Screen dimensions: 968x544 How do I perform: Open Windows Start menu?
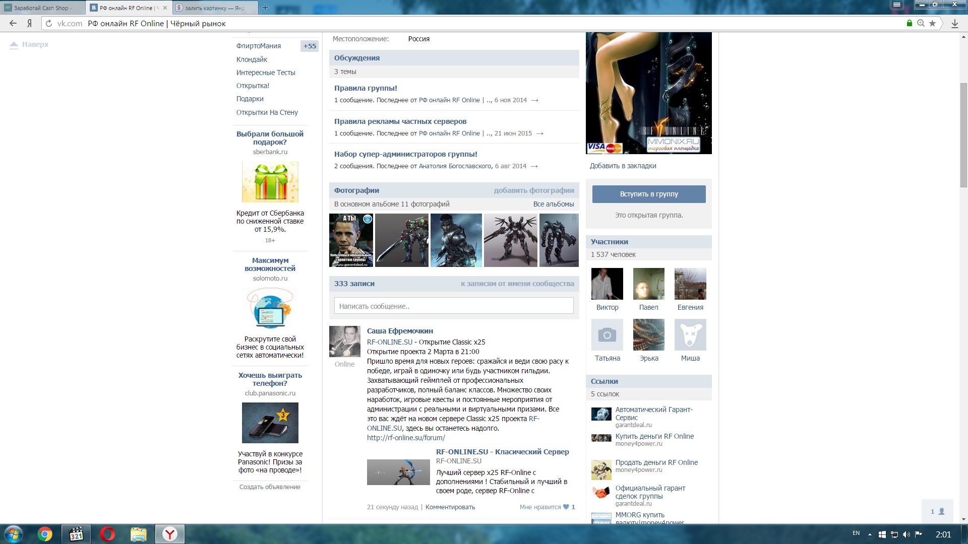click(x=14, y=534)
